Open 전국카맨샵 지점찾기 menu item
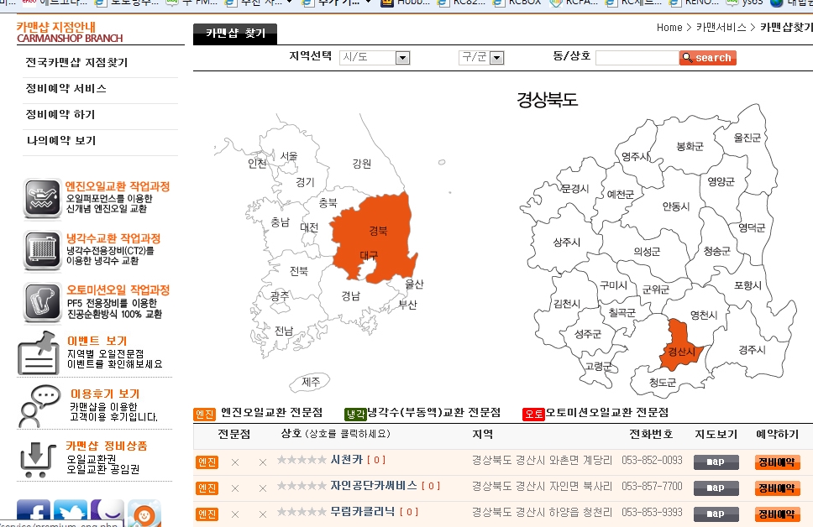Image resolution: width=813 pixels, height=527 pixels. (x=76, y=63)
